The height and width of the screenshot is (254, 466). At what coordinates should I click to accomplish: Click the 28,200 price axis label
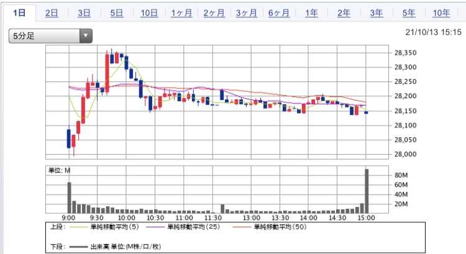[405, 96]
